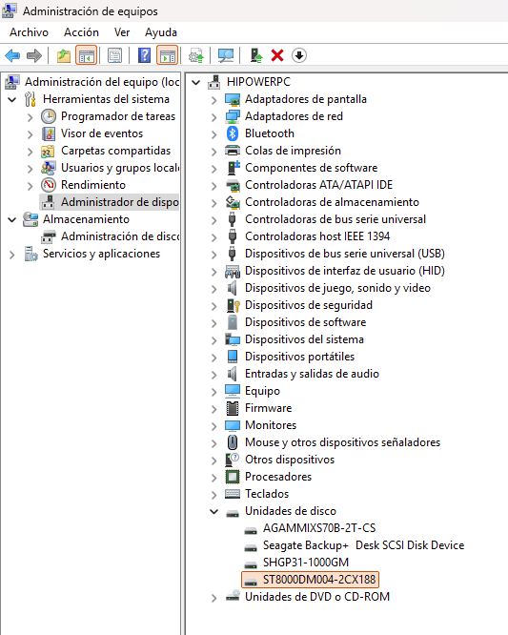Viewport: 508px width, 635px height.
Task: Click the Teclados keyboard icon
Action: pos(233,494)
